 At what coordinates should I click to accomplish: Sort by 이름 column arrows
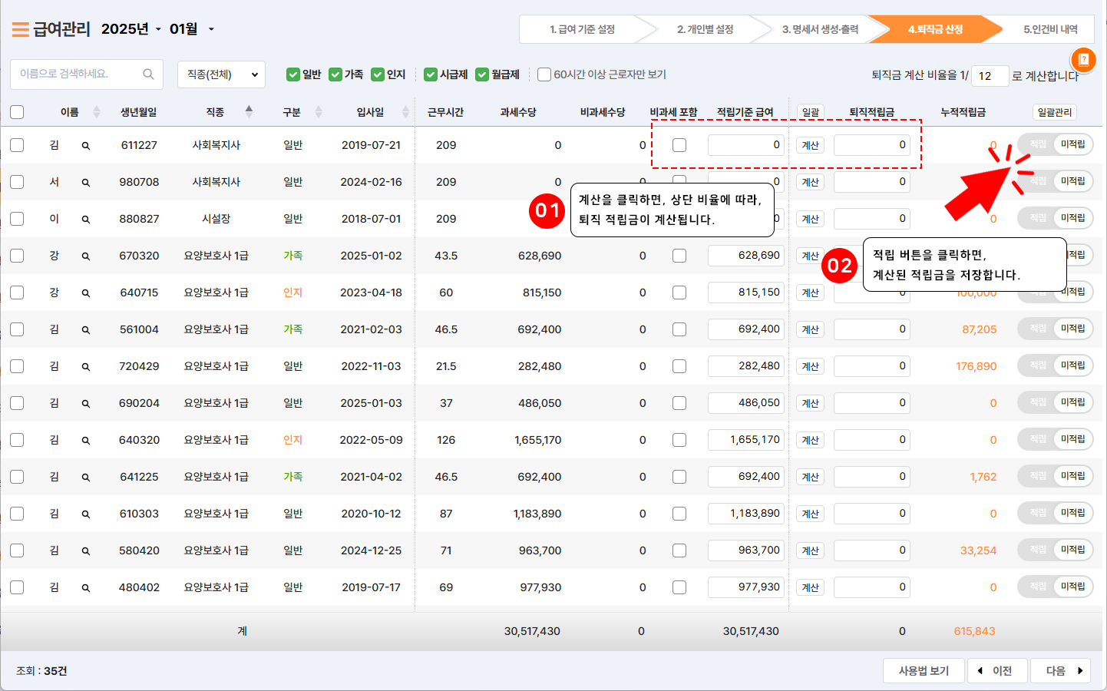(96, 112)
